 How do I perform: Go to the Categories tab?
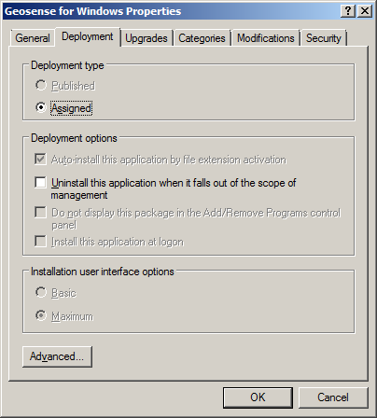(202, 38)
